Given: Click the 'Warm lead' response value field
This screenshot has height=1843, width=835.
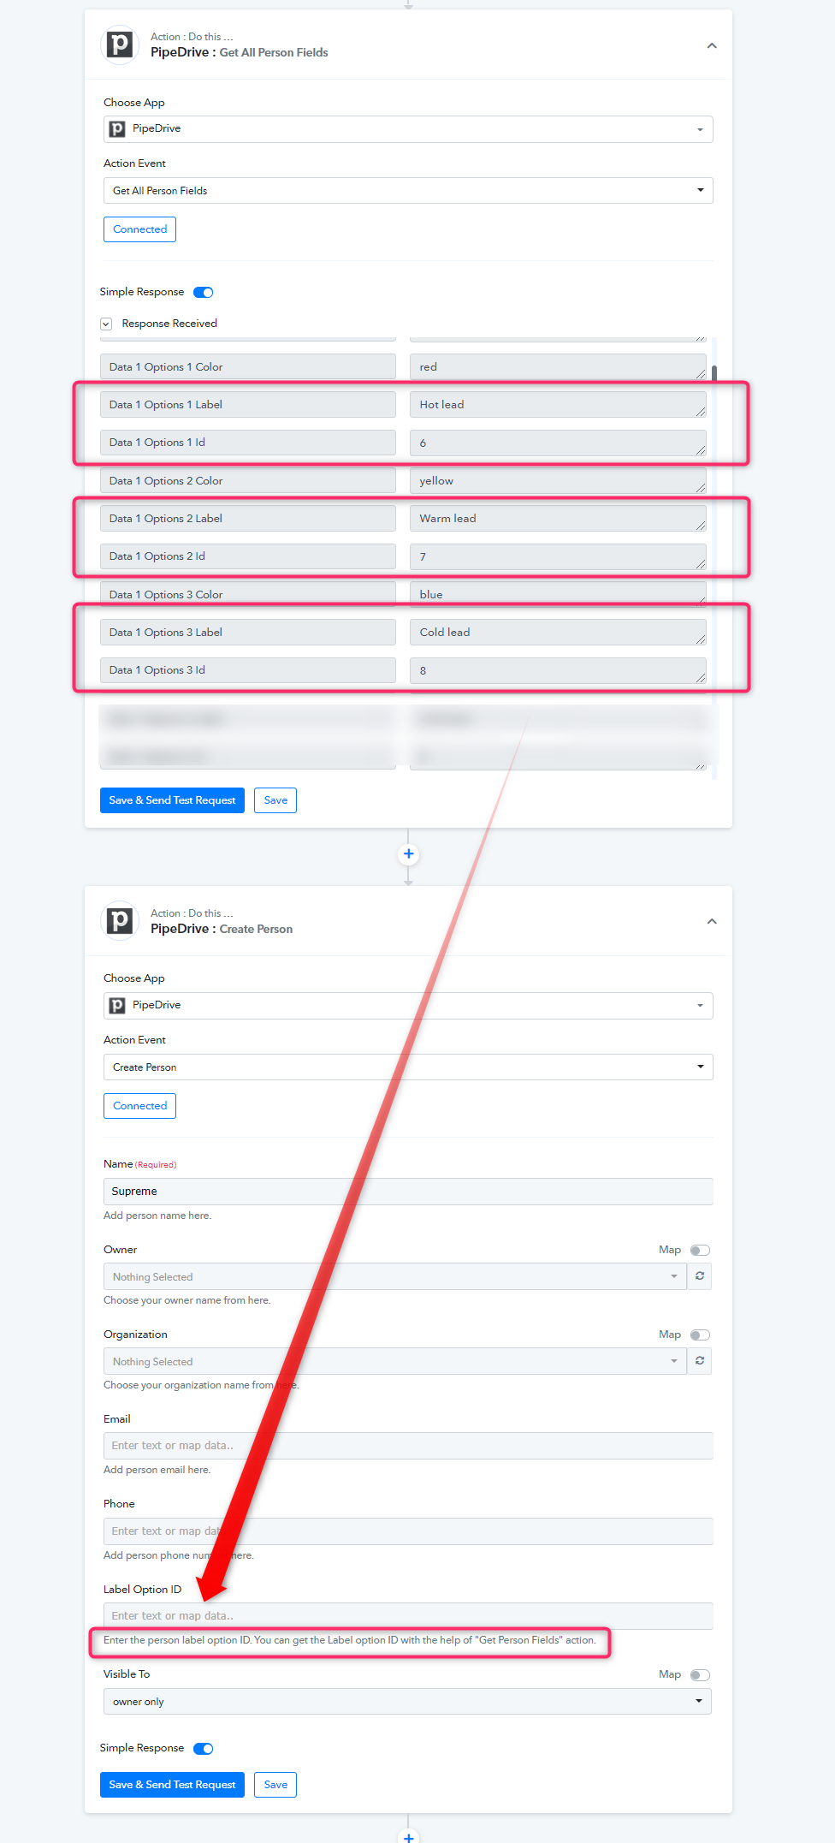Looking at the screenshot, I should click(558, 519).
